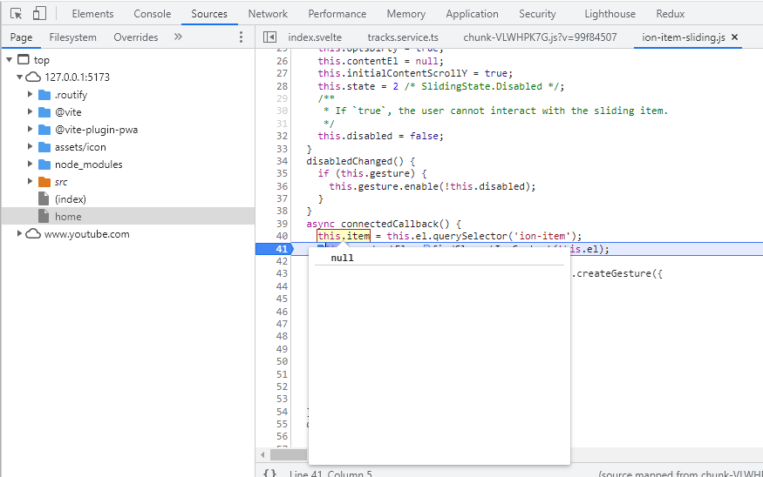Set a breakpoint on line 40
763x477 pixels.
click(282, 236)
